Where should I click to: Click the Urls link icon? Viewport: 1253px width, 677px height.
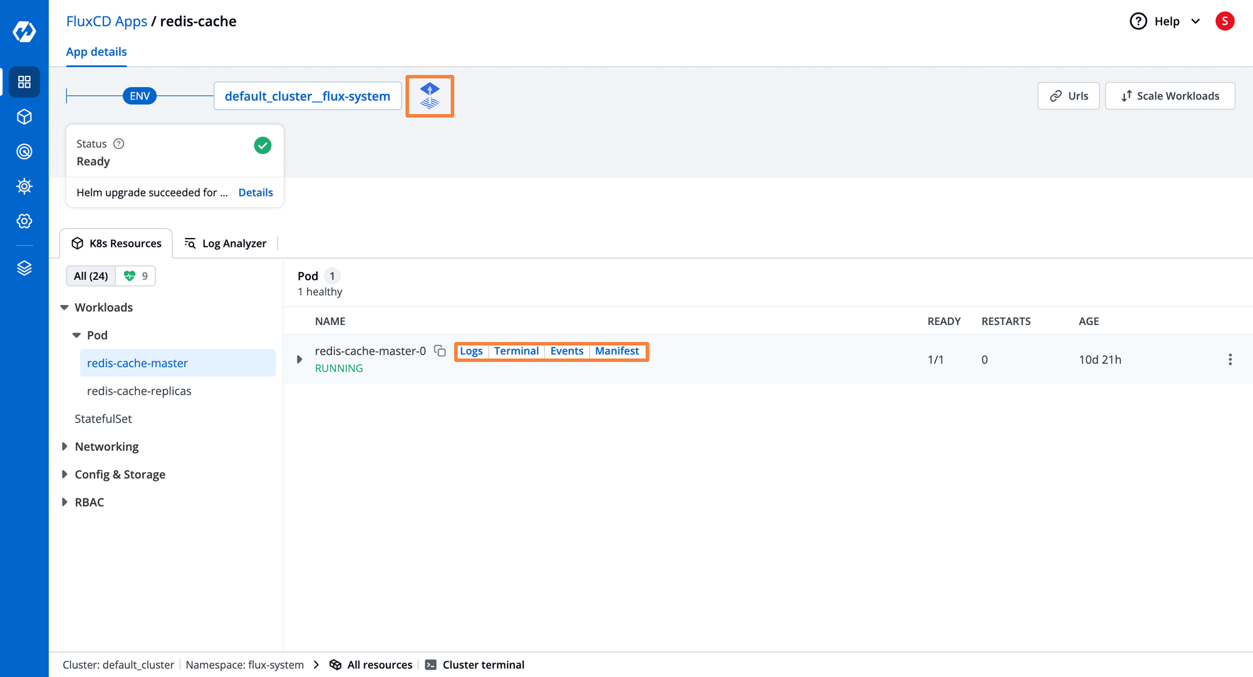tap(1056, 96)
